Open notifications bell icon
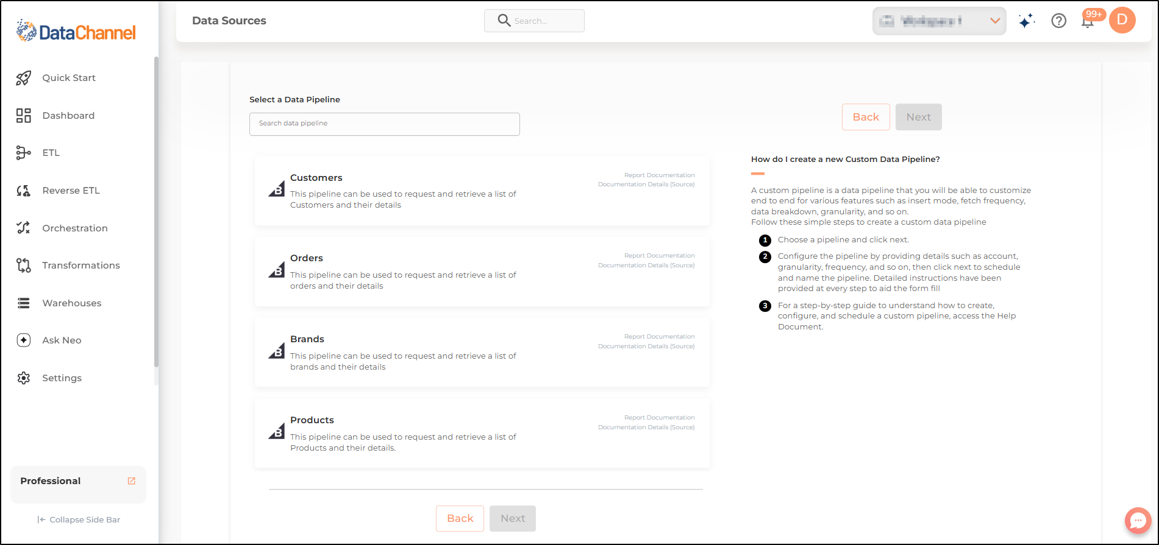 click(x=1087, y=22)
